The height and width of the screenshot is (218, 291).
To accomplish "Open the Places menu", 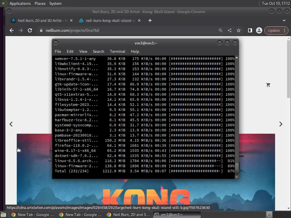I will click(40, 3).
